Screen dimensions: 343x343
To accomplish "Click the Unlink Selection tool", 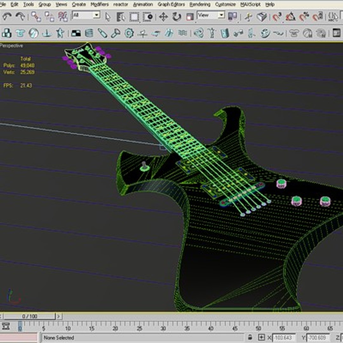I will point(50,17).
